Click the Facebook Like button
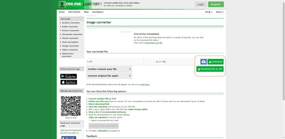The height and width of the screenshot is (139, 285). point(68,137)
